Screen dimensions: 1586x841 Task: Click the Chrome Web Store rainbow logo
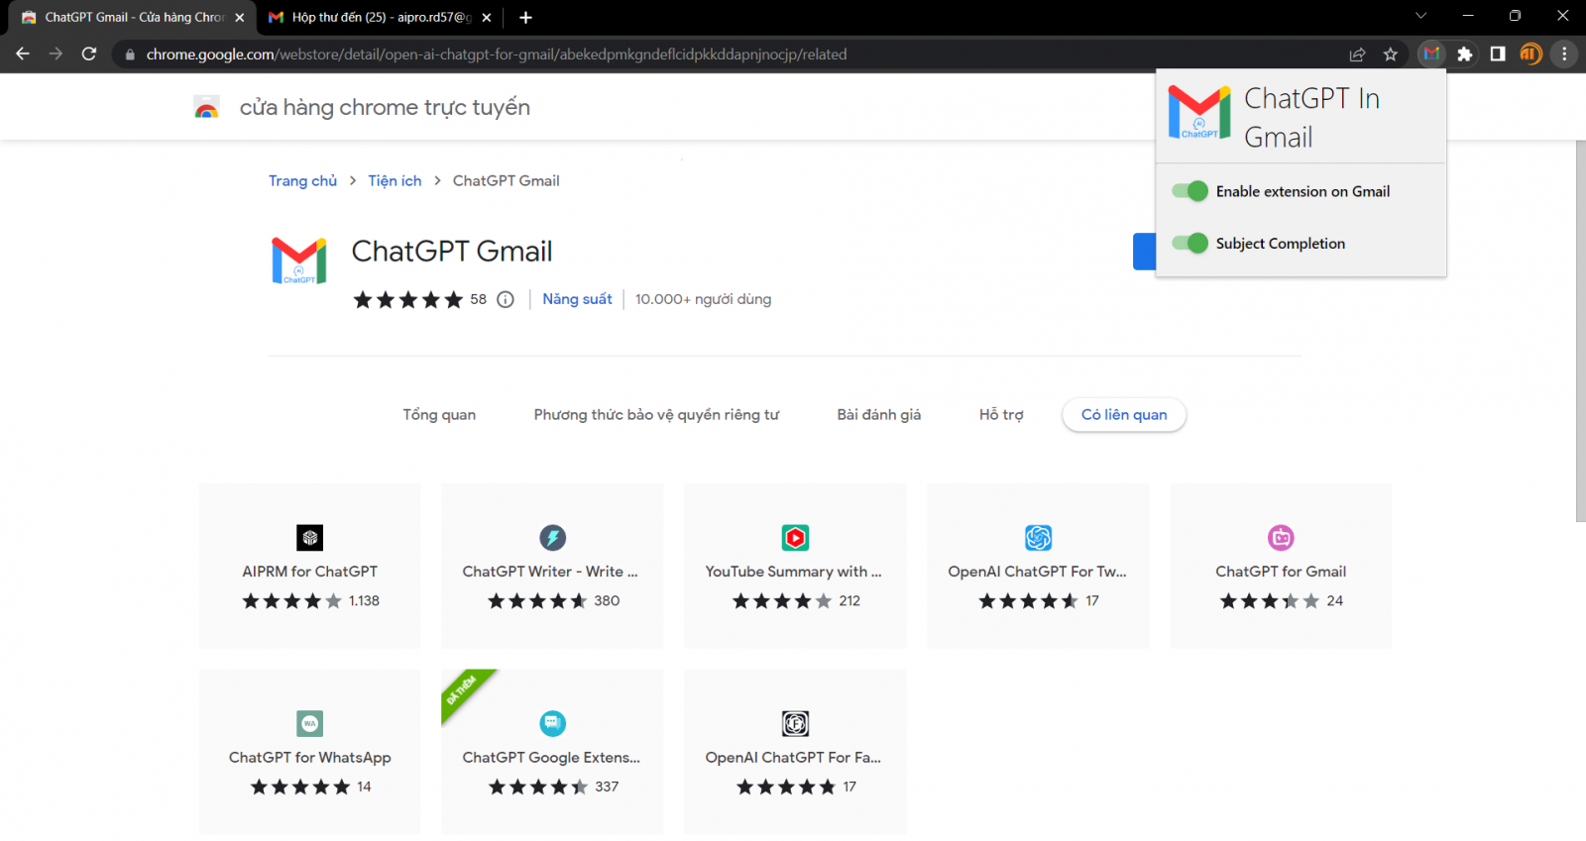pyautogui.click(x=206, y=107)
